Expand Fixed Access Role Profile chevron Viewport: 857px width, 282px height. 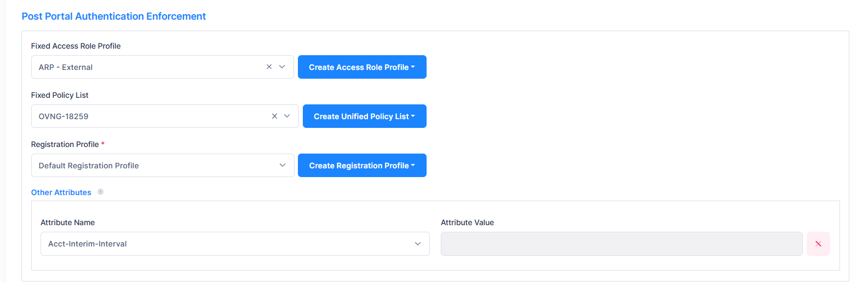click(x=283, y=67)
